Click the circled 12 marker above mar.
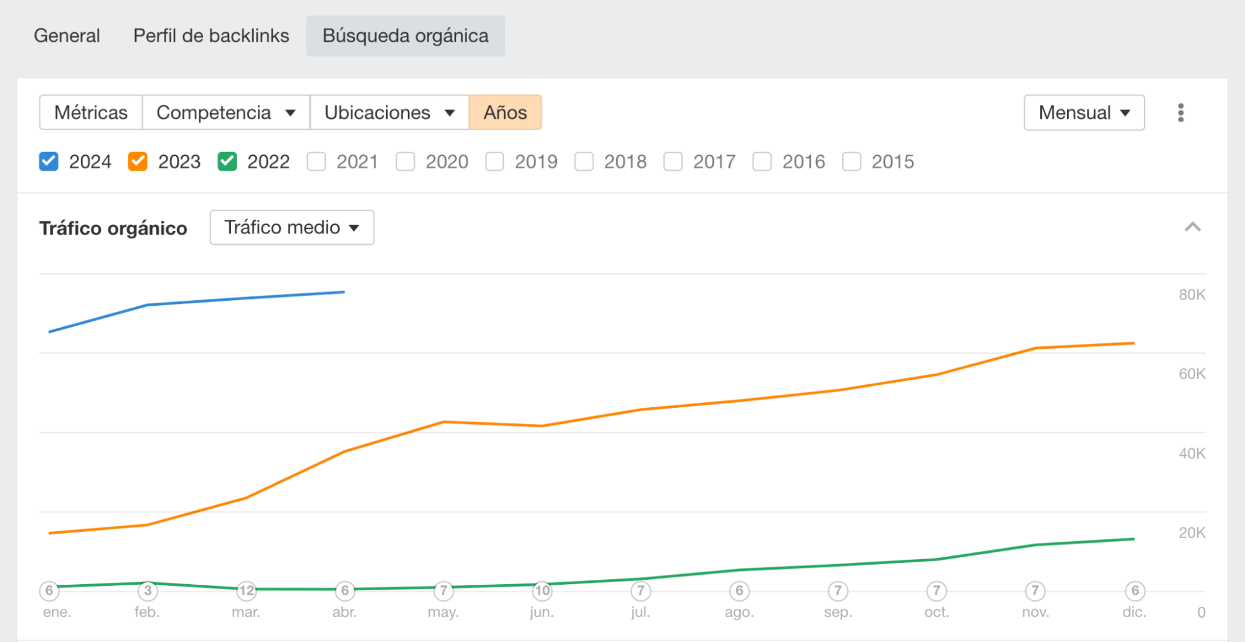This screenshot has width=1245, height=642. [x=246, y=590]
